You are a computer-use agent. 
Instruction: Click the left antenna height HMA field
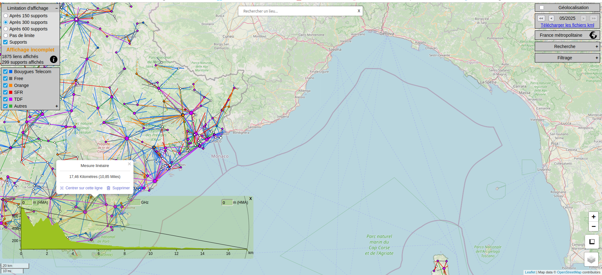[26, 202]
